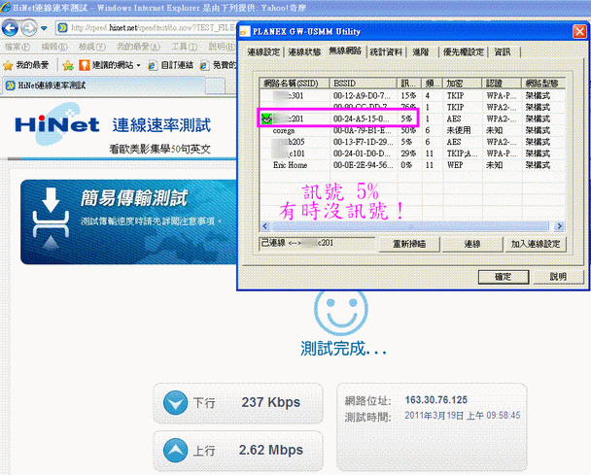Click the connected network icon beside c201
The width and height of the screenshot is (591, 475).
[x=266, y=119]
